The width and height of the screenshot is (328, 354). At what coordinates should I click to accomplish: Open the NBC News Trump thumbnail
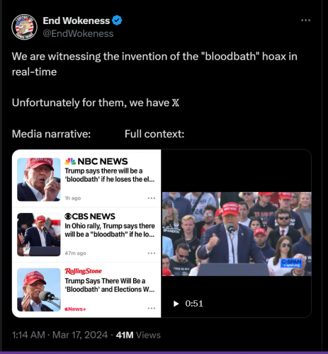tap(39, 180)
